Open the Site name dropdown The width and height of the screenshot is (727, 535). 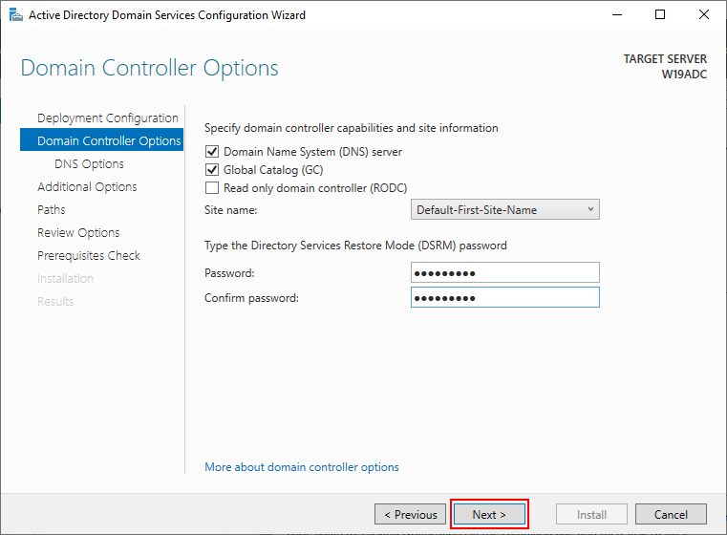504,210
